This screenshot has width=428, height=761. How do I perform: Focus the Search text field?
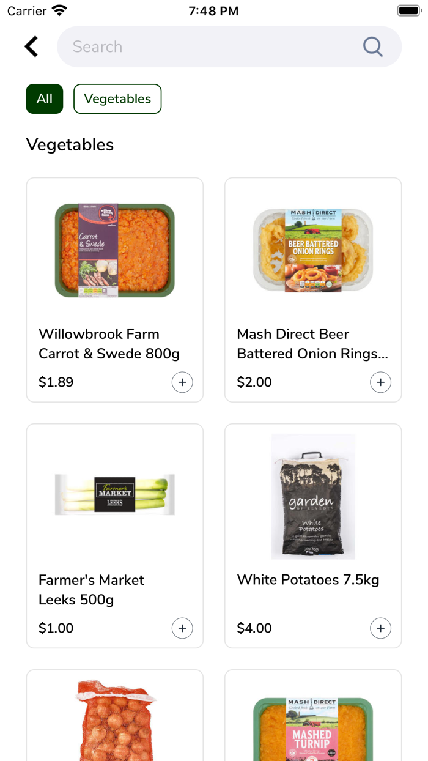[x=208, y=46]
